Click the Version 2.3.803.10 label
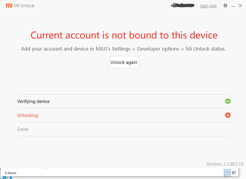The height and width of the screenshot is (179, 246). [225, 164]
